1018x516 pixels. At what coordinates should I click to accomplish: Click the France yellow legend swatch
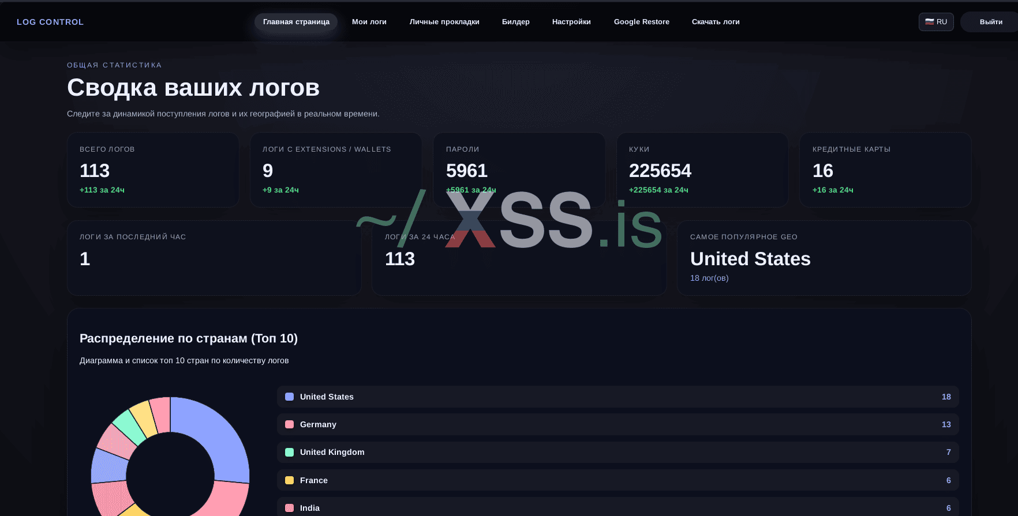pyautogui.click(x=290, y=480)
